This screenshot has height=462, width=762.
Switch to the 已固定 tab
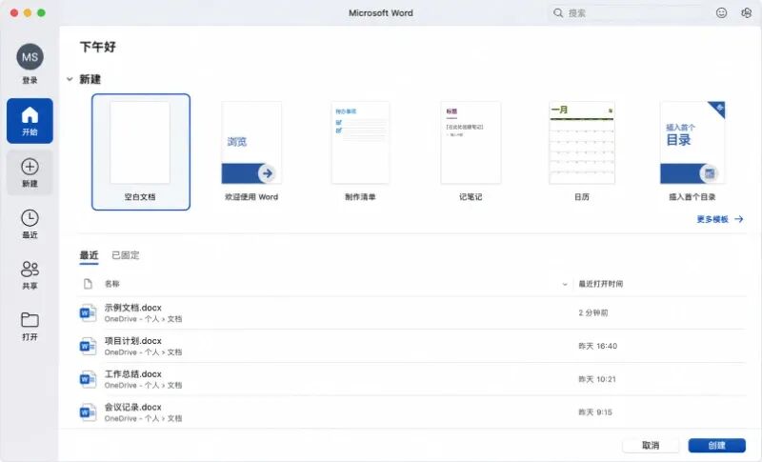126,255
